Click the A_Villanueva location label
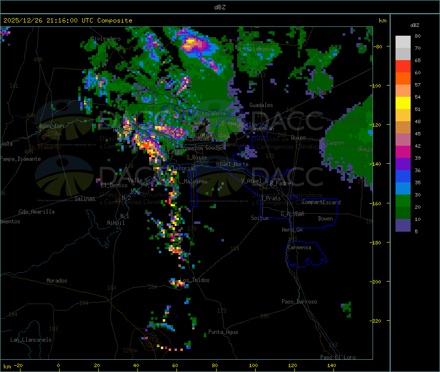Image resolution: width=440 pixels, height=372 pixels. 255,49
